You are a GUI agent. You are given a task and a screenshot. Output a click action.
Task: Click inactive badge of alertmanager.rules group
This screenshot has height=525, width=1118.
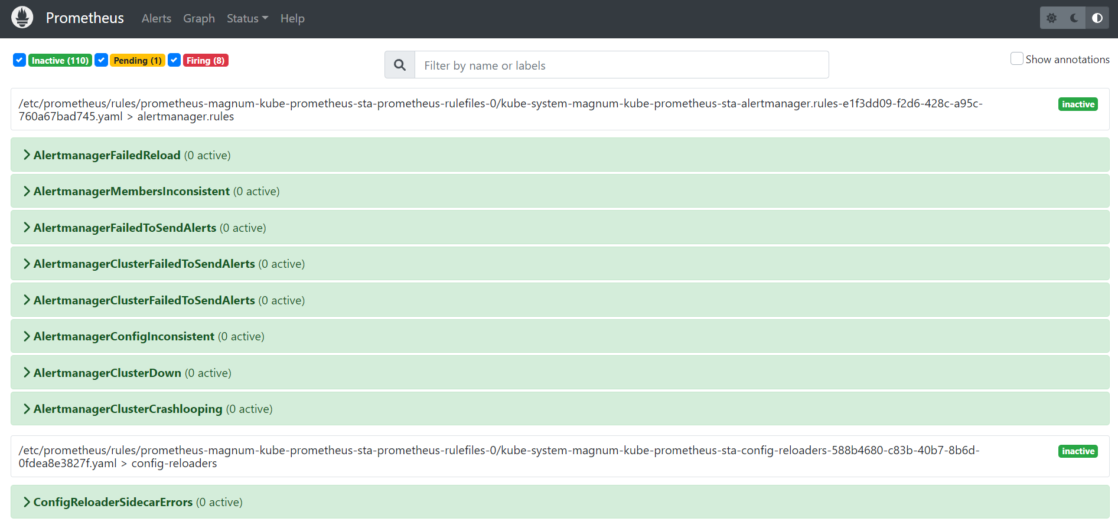pos(1078,104)
